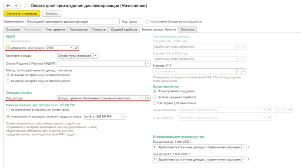Switch to the Средний заработок tab
This screenshot has height=168, width=302.
point(124,30)
